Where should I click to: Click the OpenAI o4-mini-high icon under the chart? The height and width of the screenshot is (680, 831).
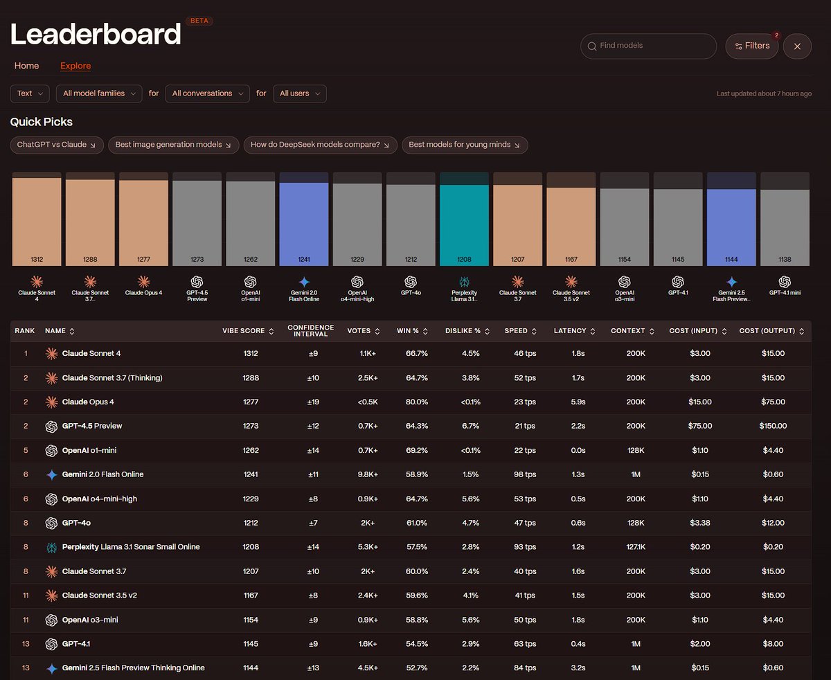(x=357, y=282)
